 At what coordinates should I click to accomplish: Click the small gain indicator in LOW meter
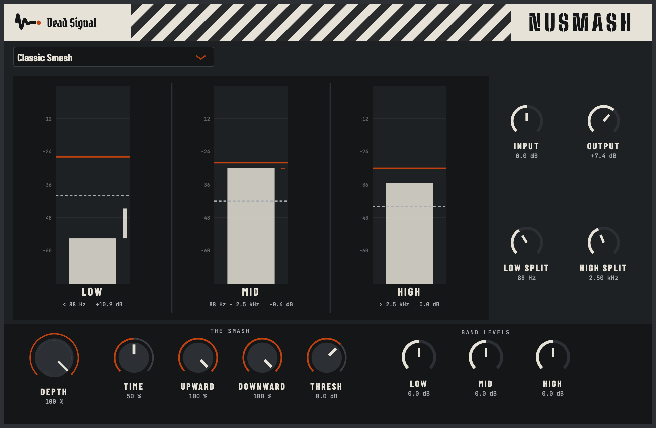(x=125, y=223)
